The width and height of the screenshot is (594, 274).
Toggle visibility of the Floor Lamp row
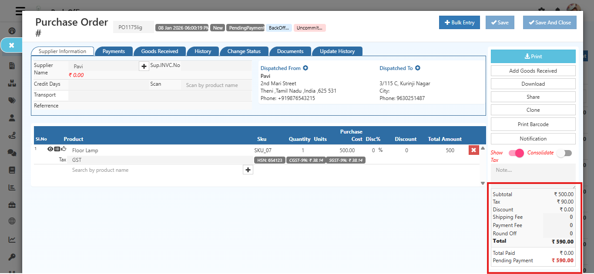pos(50,149)
